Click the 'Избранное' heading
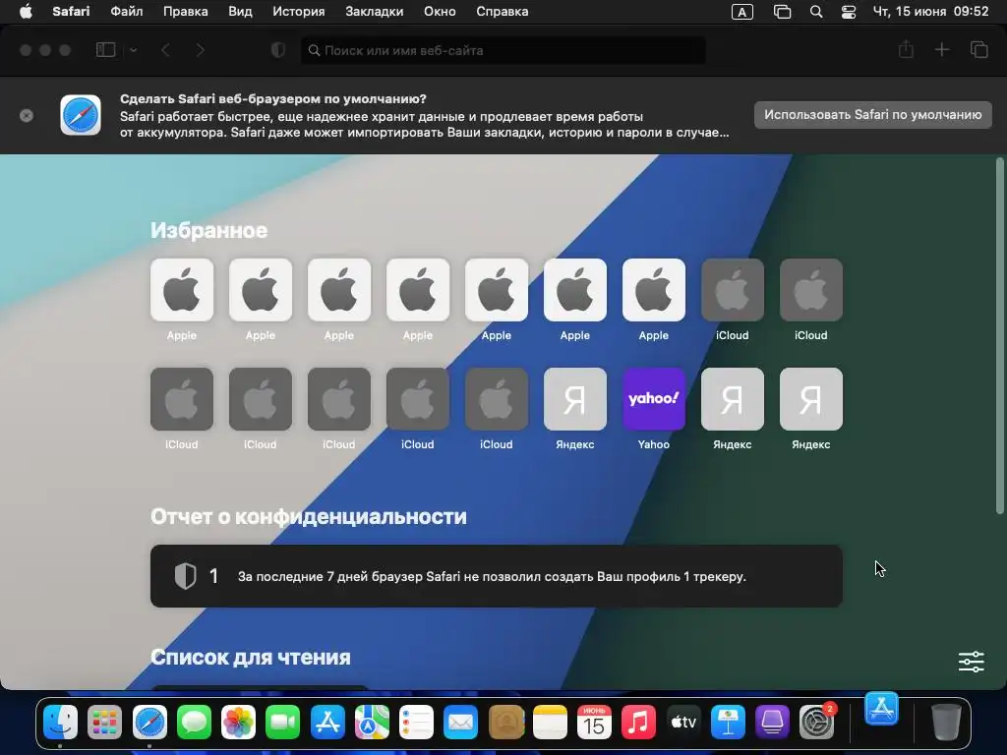 (x=208, y=230)
